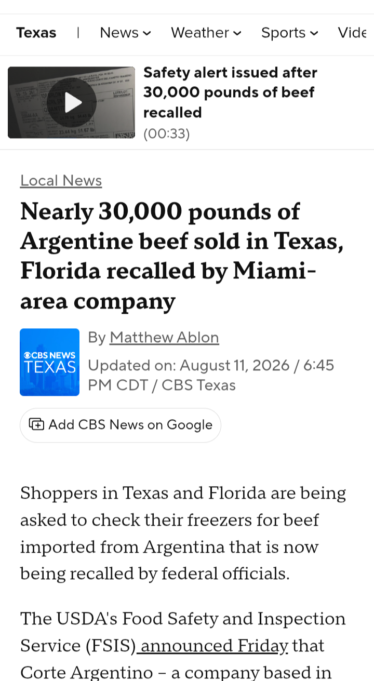Click the Sports menu label
This screenshot has height=681, width=374.
(283, 33)
